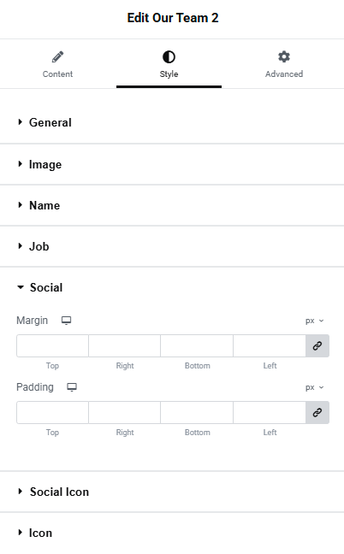Click the Margin Right input field
The image size is (344, 554).
coord(124,345)
